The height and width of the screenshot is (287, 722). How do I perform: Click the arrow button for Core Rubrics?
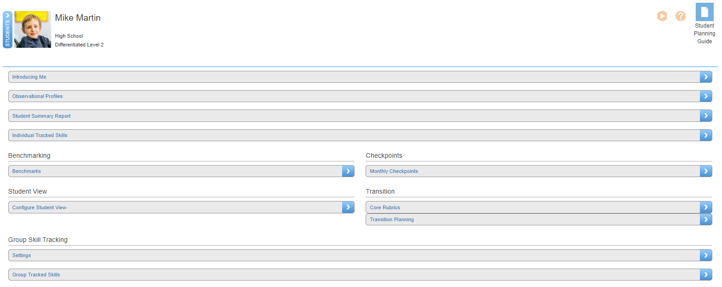[x=706, y=207]
